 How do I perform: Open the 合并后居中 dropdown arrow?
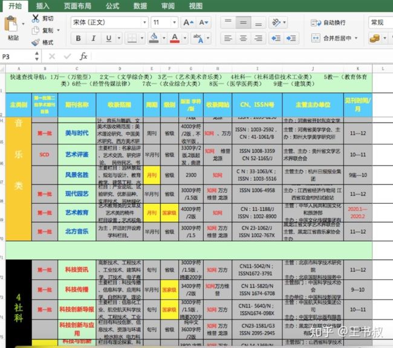[356, 38]
